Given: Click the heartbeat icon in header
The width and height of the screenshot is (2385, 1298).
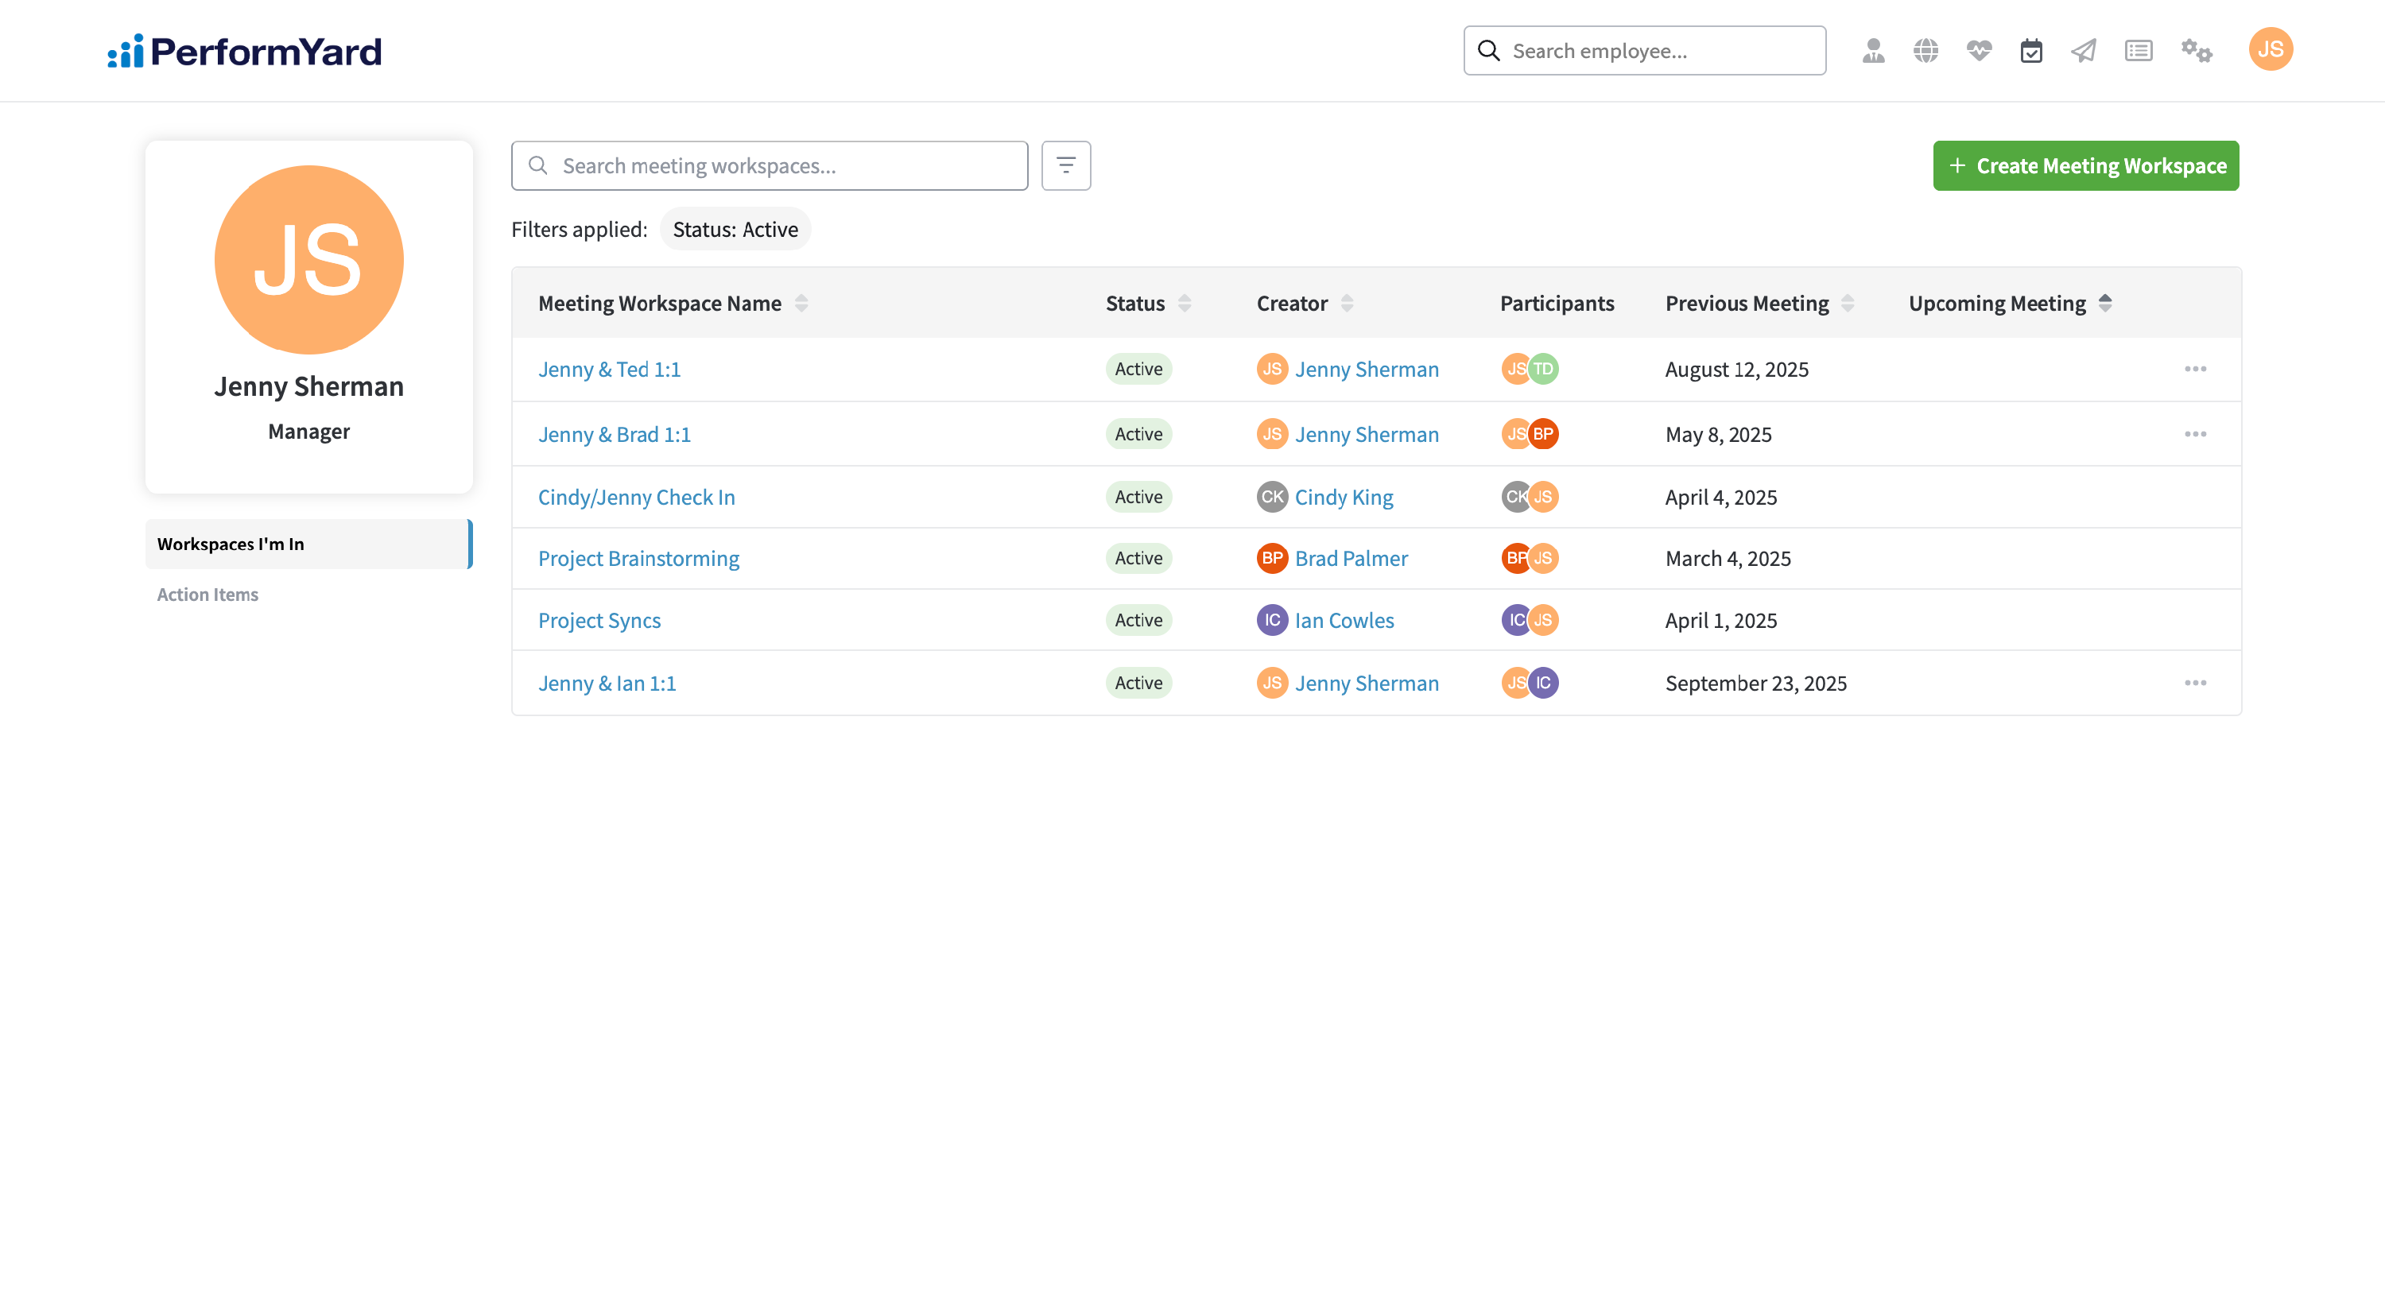Looking at the screenshot, I should [x=1979, y=51].
